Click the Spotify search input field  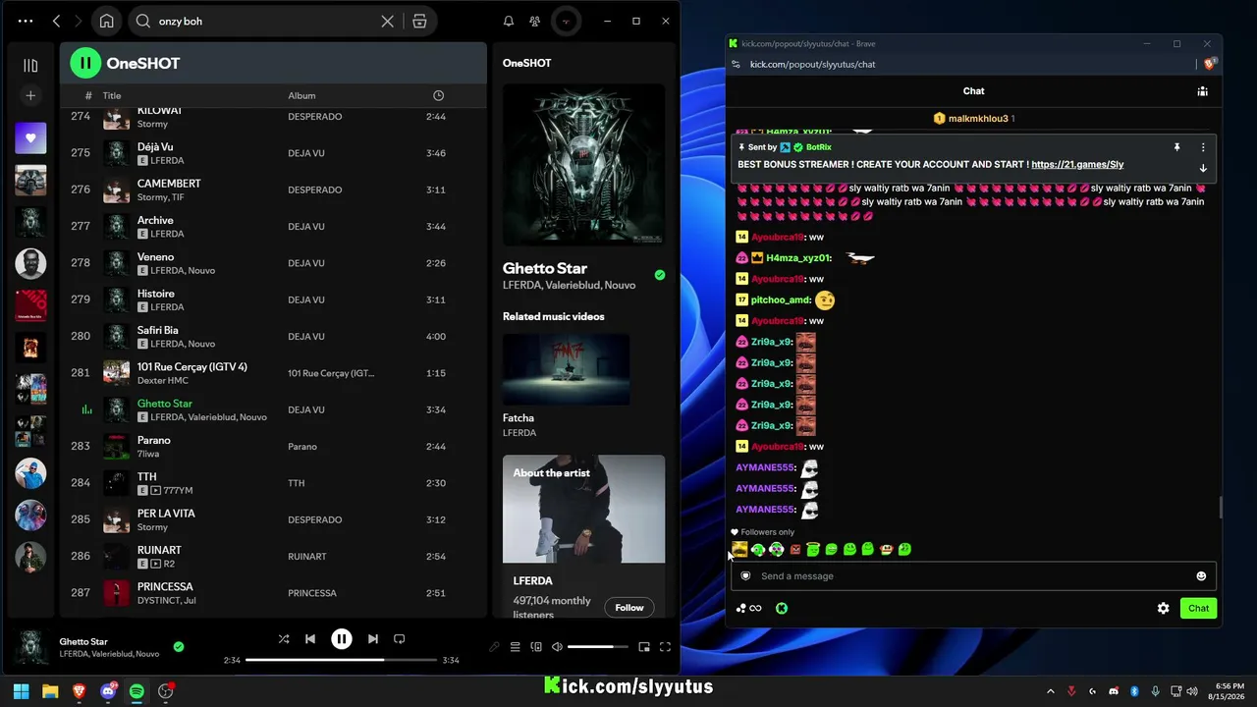click(x=265, y=21)
